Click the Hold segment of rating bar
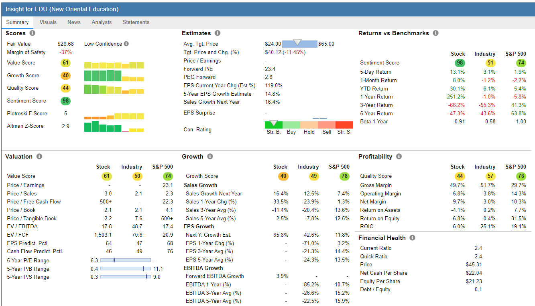This screenshot has width=535, height=306. pos(309,125)
